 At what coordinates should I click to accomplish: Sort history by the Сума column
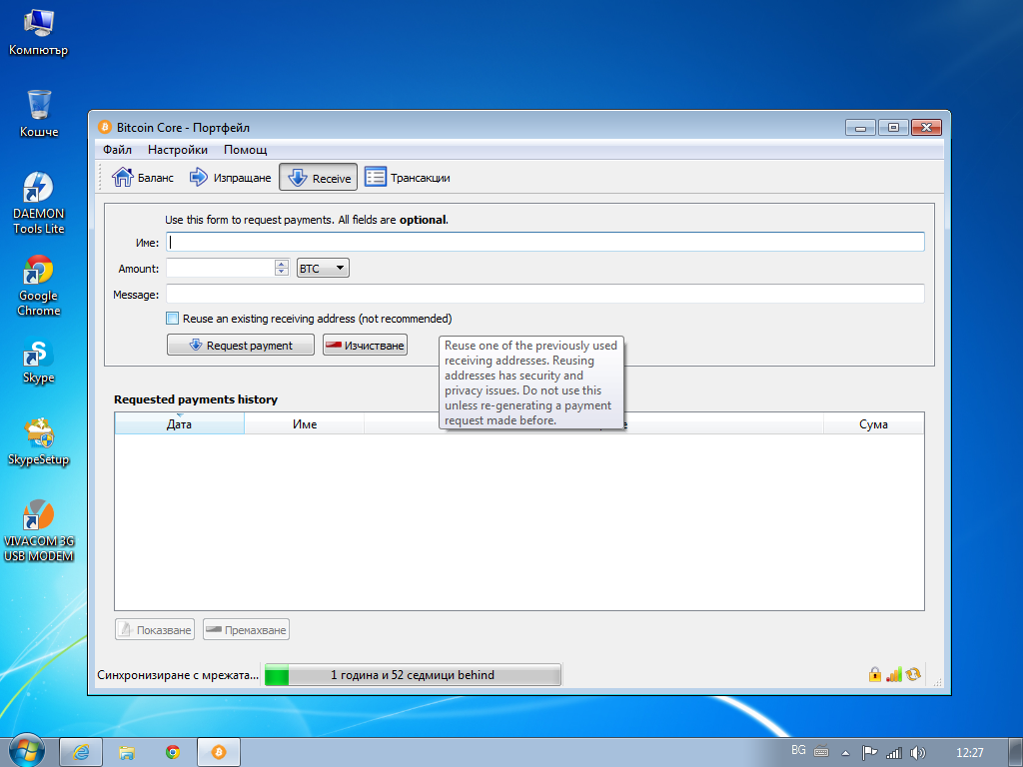pos(873,424)
